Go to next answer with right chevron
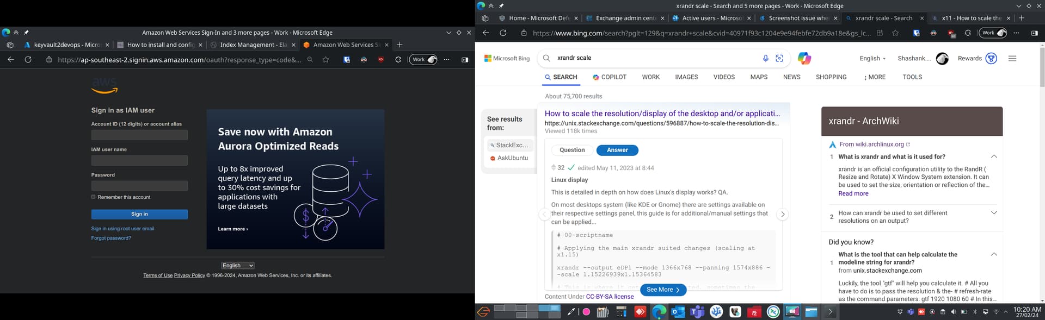Viewport: 1045px width, 320px height. point(783,214)
